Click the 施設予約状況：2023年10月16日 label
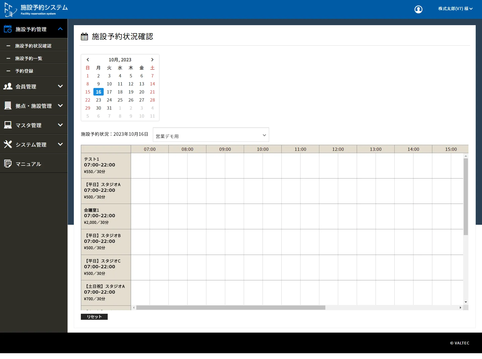482x359 pixels. point(114,134)
